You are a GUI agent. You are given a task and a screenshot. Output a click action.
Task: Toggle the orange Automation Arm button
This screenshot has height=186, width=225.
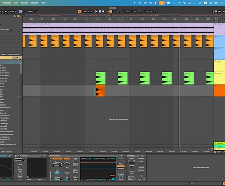pos(111,11)
